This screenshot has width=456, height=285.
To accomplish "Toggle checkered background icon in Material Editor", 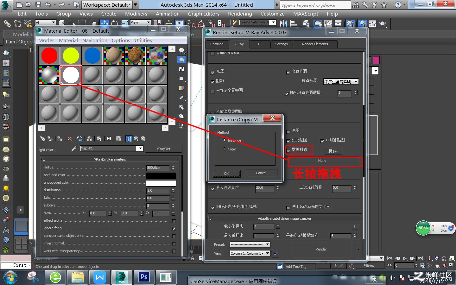I will coord(181,69).
